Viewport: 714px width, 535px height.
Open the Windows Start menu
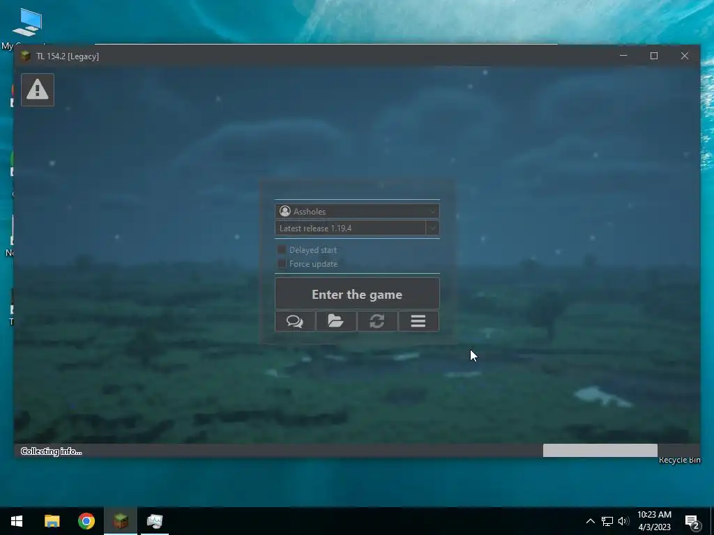17,521
